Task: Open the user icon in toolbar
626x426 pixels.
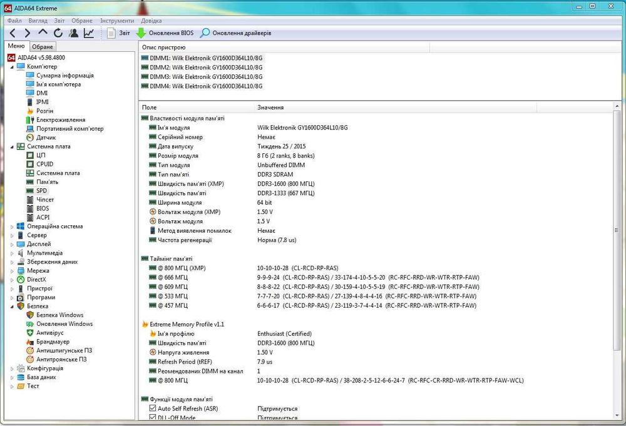Action: 73,33
